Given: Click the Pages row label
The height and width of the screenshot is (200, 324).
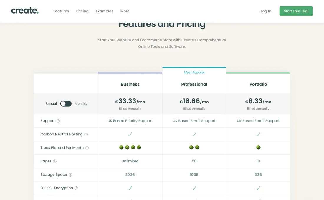Looking at the screenshot, I should pos(46,161).
